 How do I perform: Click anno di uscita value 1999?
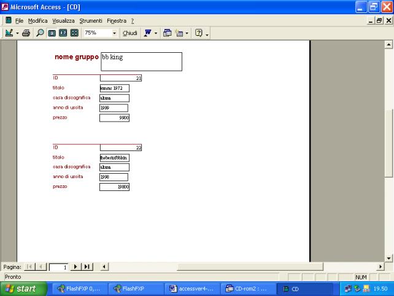pos(114,108)
